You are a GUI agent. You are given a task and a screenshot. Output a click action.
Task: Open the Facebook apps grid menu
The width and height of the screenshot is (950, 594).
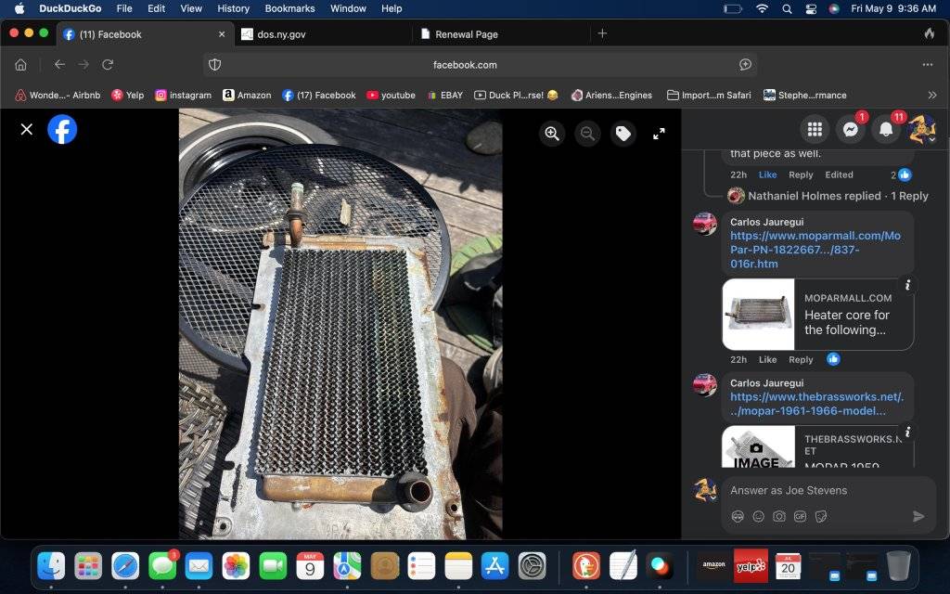click(x=815, y=130)
